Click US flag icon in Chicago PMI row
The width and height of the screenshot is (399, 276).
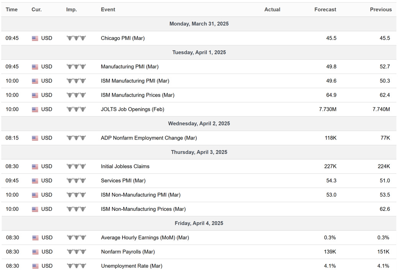(x=35, y=38)
